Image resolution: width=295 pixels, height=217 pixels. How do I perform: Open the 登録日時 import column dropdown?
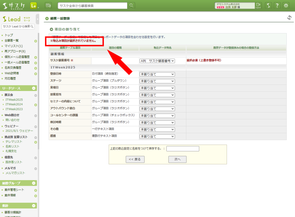click(x=157, y=74)
